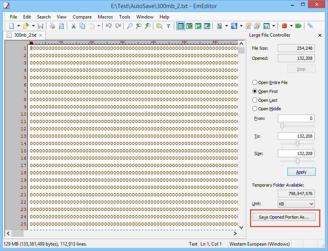Viewport: 328px width, 251px height.
Task: Click the vertical scrollbar down arrow
Action: tap(241, 227)
